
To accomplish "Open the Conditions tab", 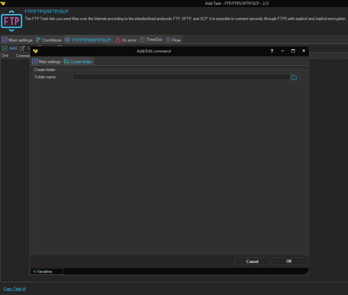I will 49,40.
